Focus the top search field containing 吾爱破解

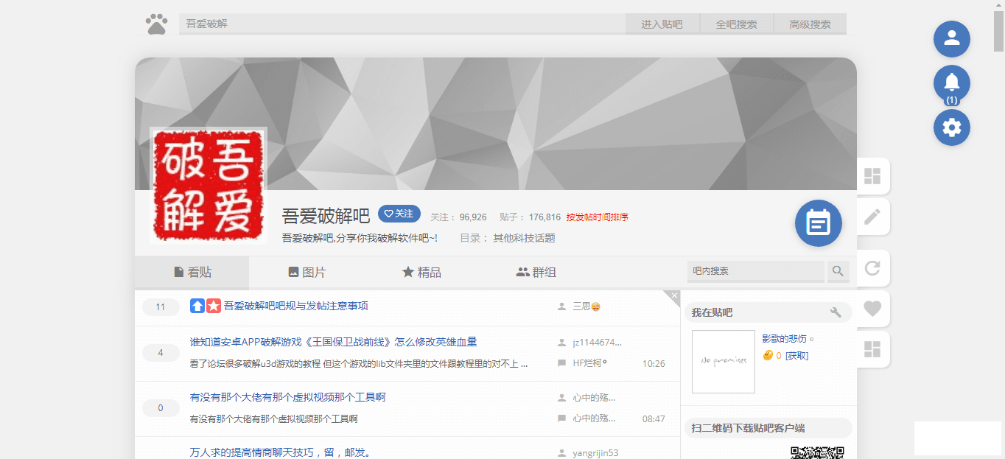[402, 24]
